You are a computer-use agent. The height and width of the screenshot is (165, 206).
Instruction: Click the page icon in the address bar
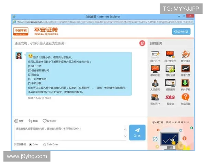coord(14,22)
